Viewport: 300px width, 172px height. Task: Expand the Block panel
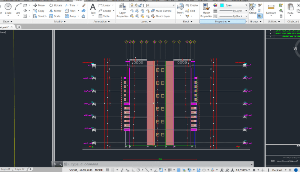tap(187, 22)
